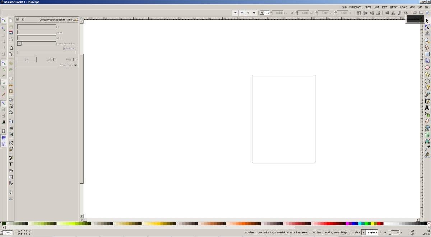Open the Extensions menu

[x=355, y=7]
